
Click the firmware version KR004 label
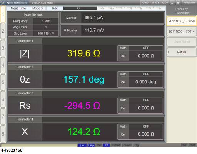coord(155,3)
